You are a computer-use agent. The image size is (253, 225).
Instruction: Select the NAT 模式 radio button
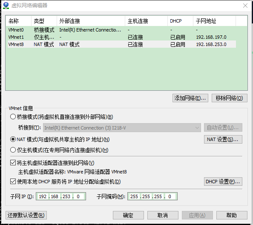point(13,139)
